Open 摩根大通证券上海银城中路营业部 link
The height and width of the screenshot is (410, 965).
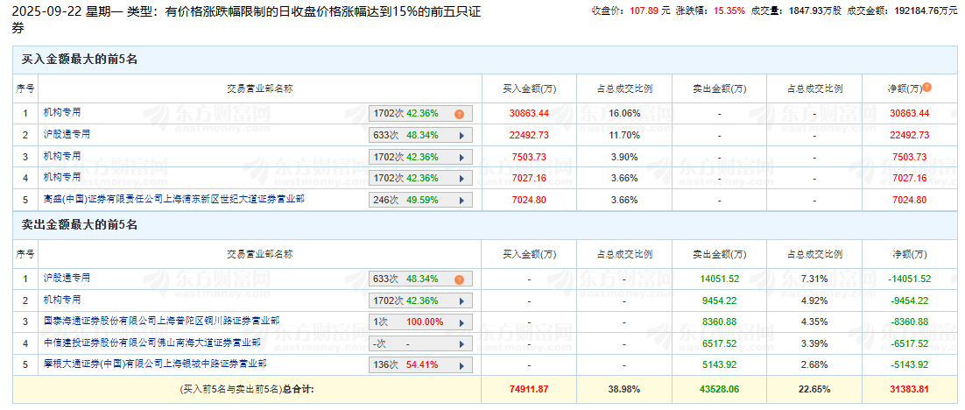pos(155,363)
